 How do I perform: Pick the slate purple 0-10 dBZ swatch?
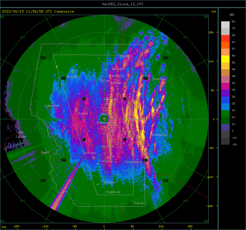(x=225, y=127)
